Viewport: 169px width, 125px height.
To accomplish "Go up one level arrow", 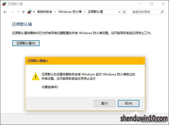I will (x=23, y=12).
